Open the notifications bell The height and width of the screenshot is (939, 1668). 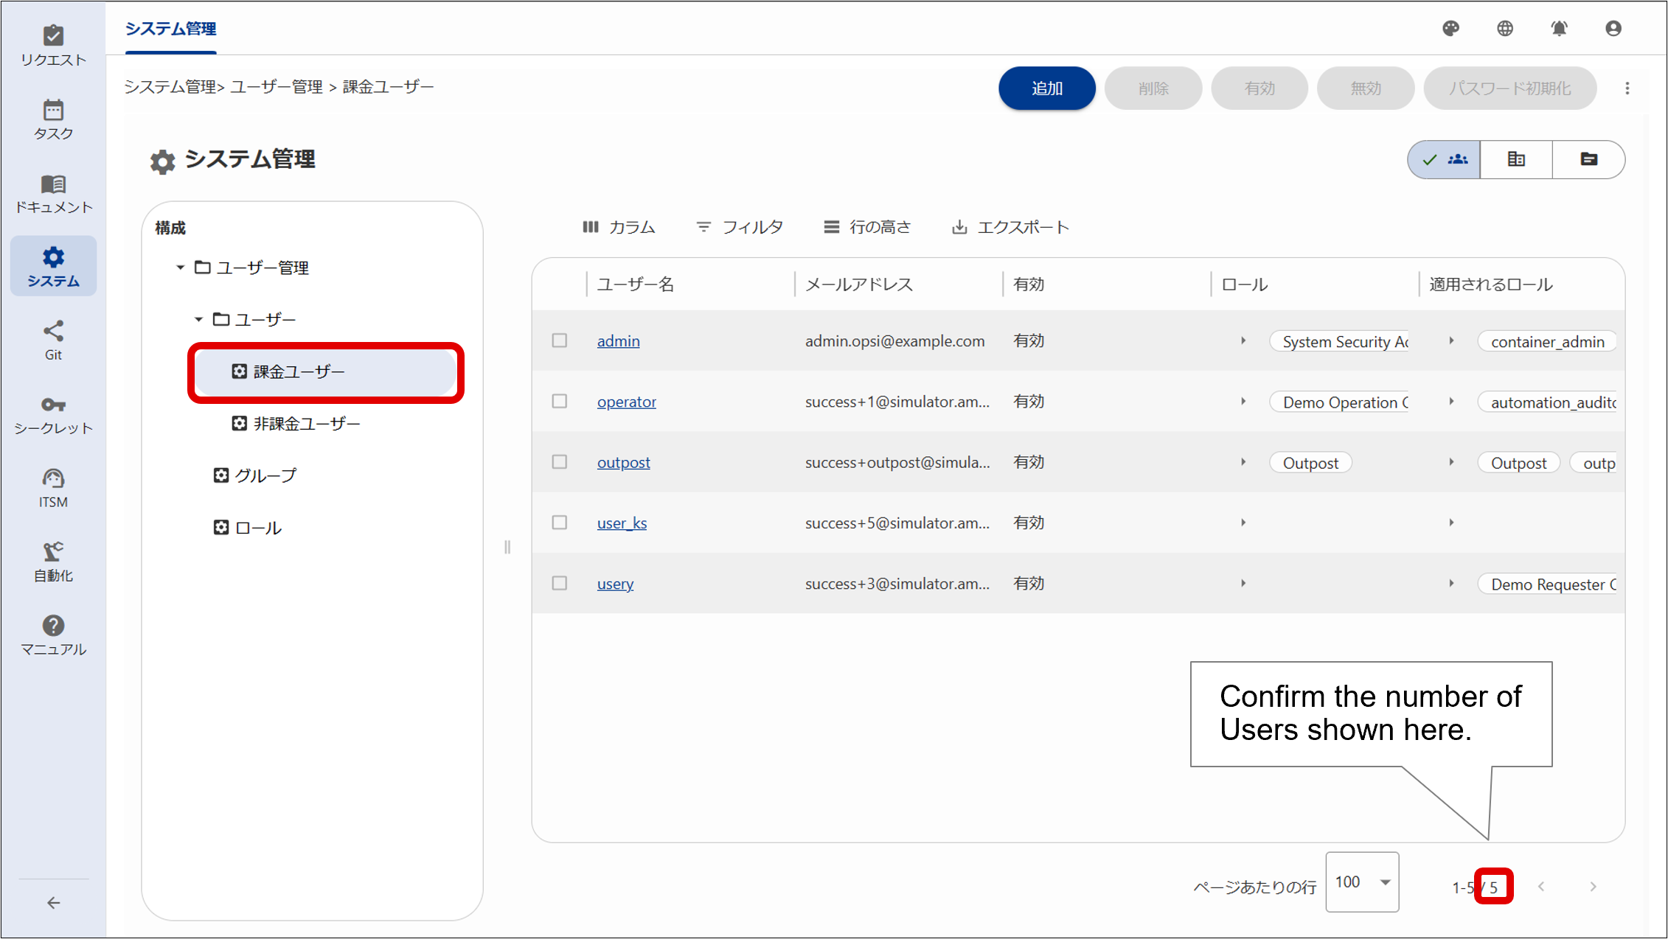pos(1559,29)
